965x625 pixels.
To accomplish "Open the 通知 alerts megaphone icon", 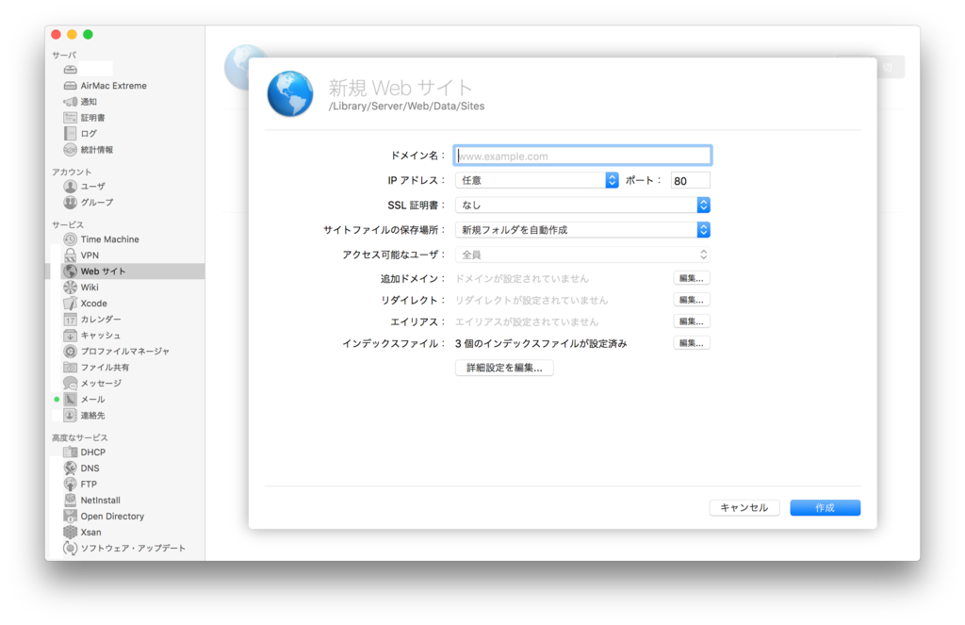I will [70, 102].
